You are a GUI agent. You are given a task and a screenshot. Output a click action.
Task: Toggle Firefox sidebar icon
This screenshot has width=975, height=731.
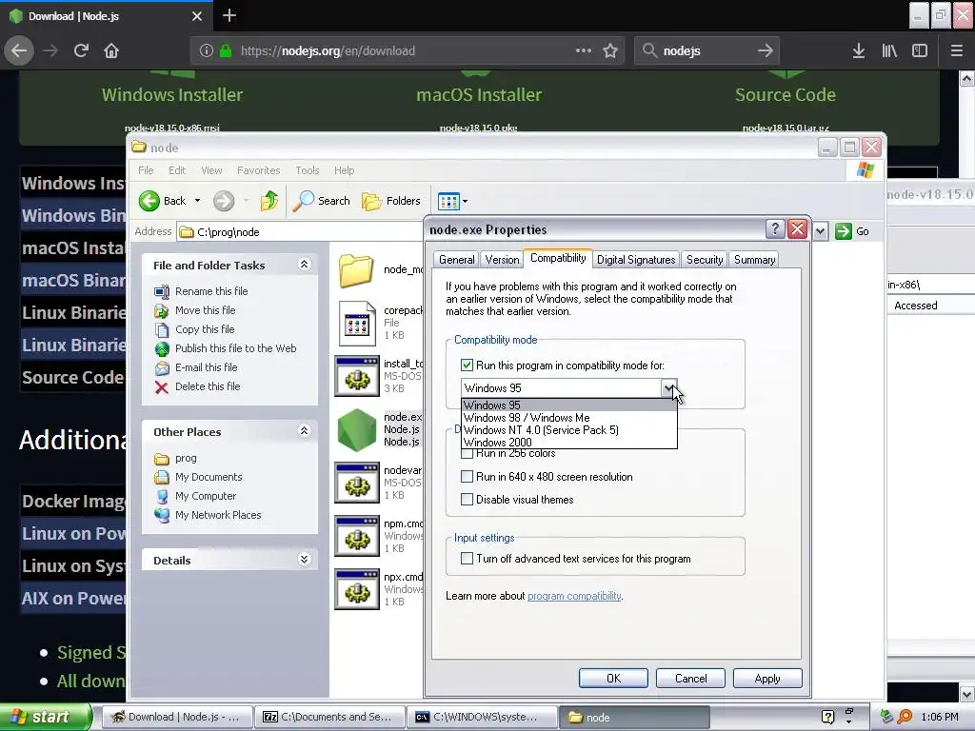point(920,50)
